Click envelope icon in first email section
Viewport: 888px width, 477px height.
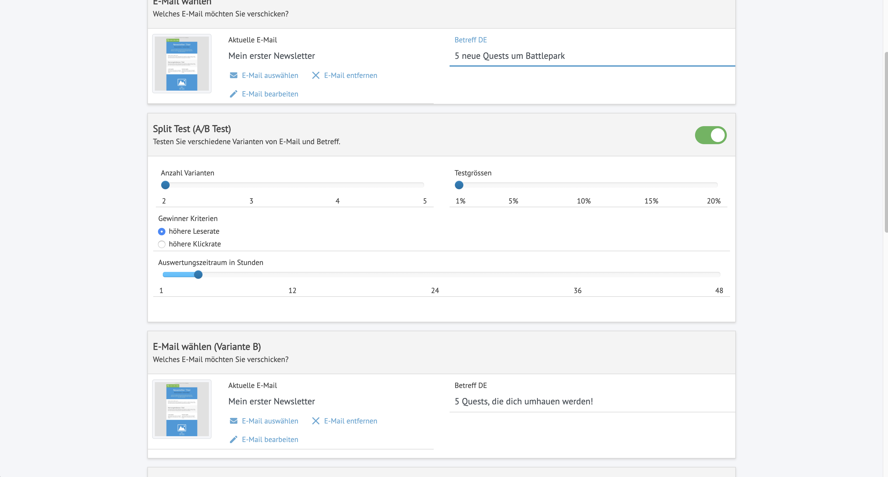coord(233,76)
